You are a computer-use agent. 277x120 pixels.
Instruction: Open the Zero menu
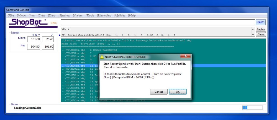pos(52,16)
